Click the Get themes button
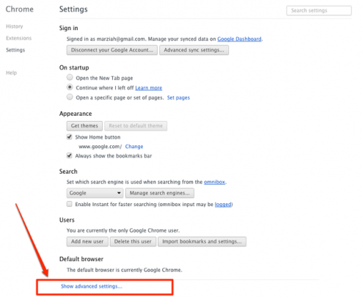The image size is (363, 297). [84, 126]
